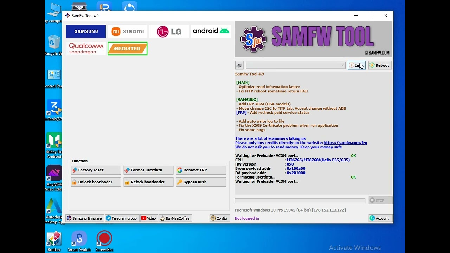Click the Info button
The width and height of the screenshot is (450, 253).
click(x=356, y=65)
